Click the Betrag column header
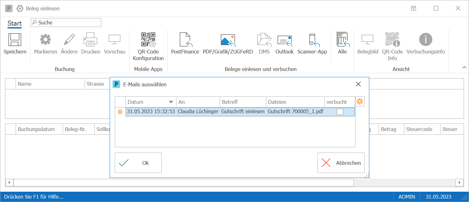The height and width of the screenshot is (202, 469). click(391, 129)
